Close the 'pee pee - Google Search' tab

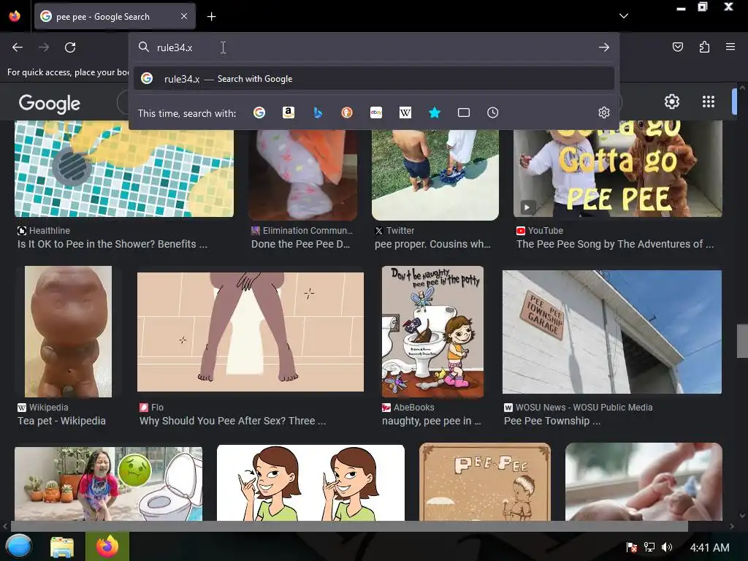click(x=184, y=16)
